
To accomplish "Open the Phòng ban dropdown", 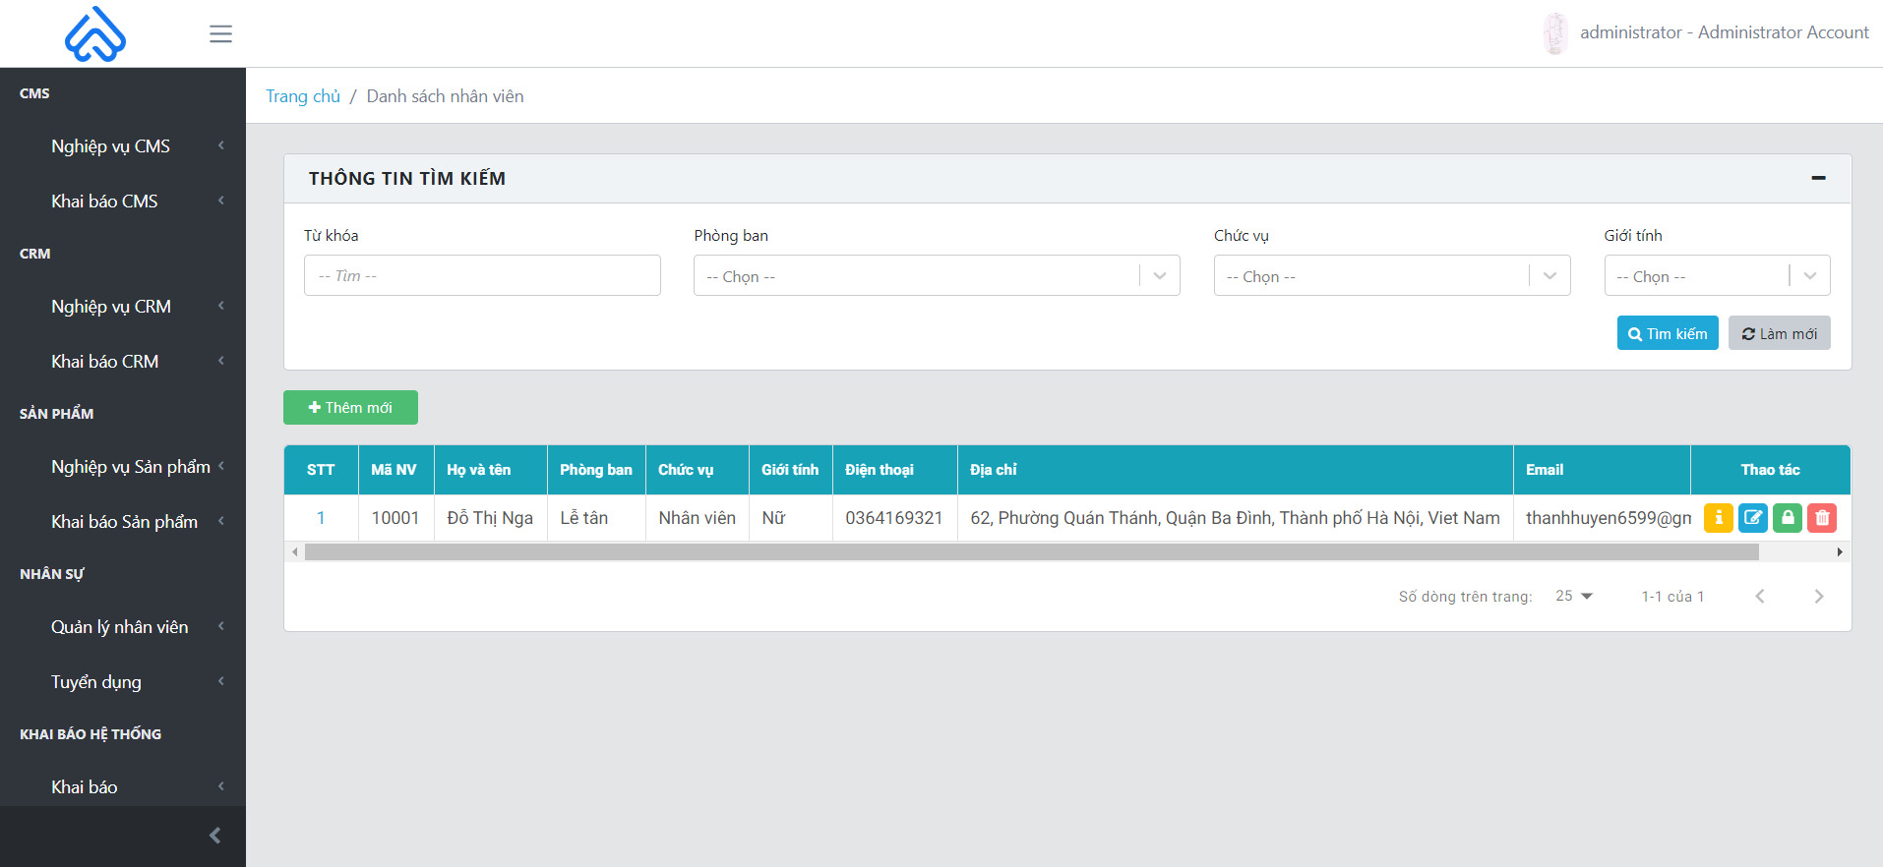I will pyautogui.click(x=937, y=276).
